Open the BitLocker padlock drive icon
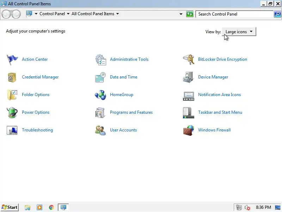Viewport: 282px width, 212px height. tap(189, 59)
